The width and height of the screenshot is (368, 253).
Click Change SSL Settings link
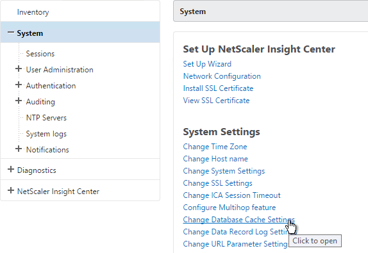click(217, 183)
